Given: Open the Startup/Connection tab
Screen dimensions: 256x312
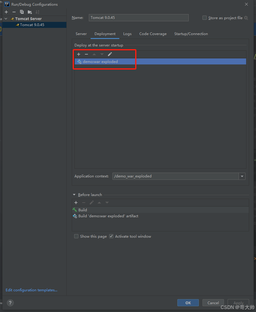Looking at the screenshot, I should pyautogui.click(x=191, y=34).
